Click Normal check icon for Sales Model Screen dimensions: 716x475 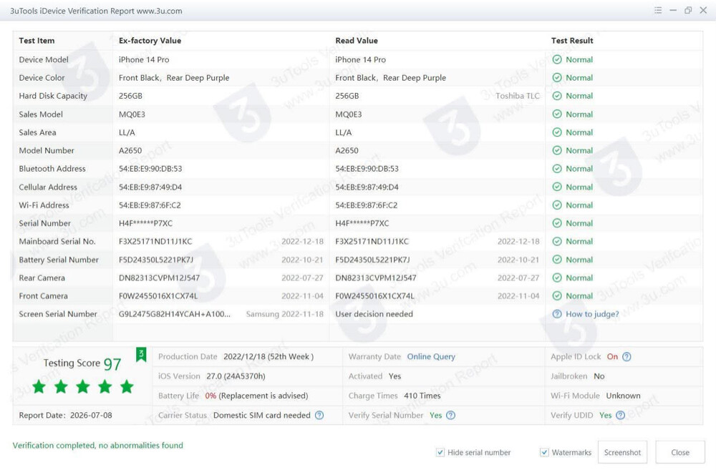[556, 114]
